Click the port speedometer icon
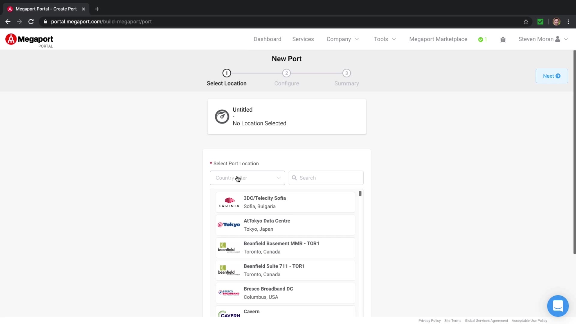Image resolution: width=576 pixels, height=324 pixels. 222,117
